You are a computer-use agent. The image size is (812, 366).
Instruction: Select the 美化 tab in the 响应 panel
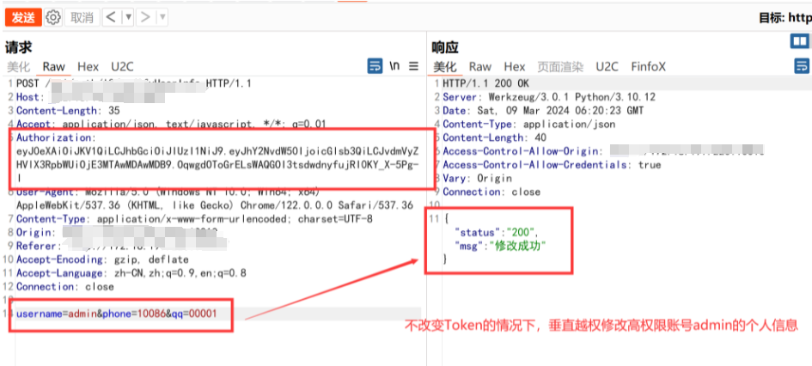[445, 67]
